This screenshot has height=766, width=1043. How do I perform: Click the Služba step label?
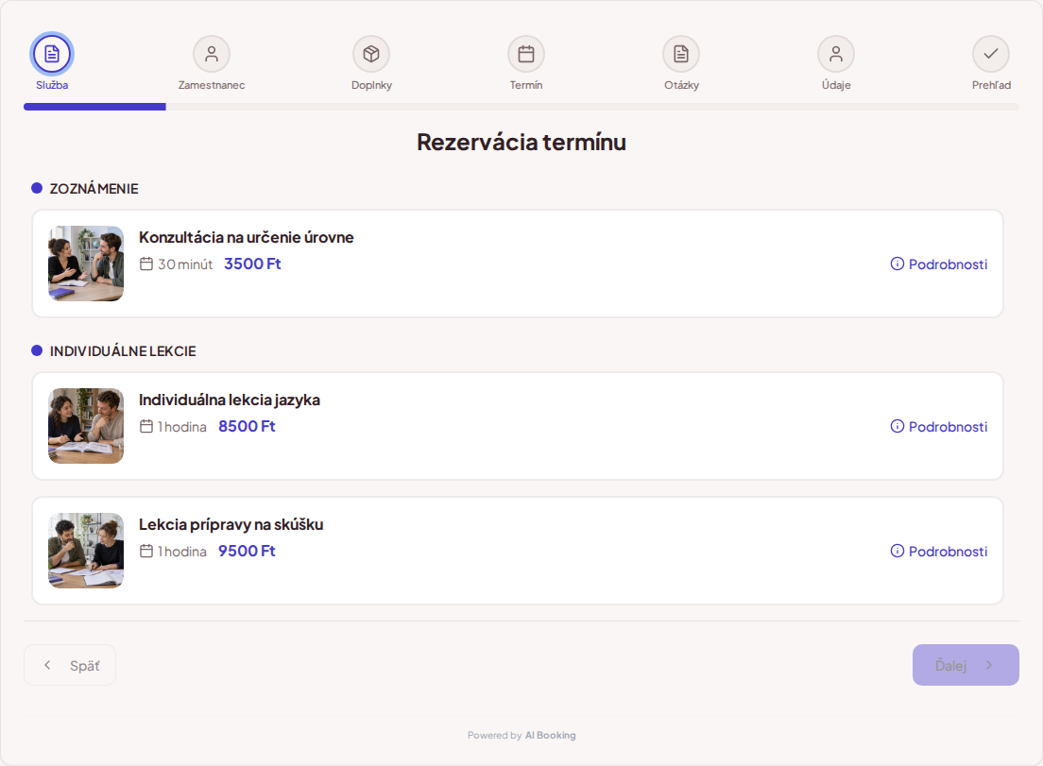[52, 85]
